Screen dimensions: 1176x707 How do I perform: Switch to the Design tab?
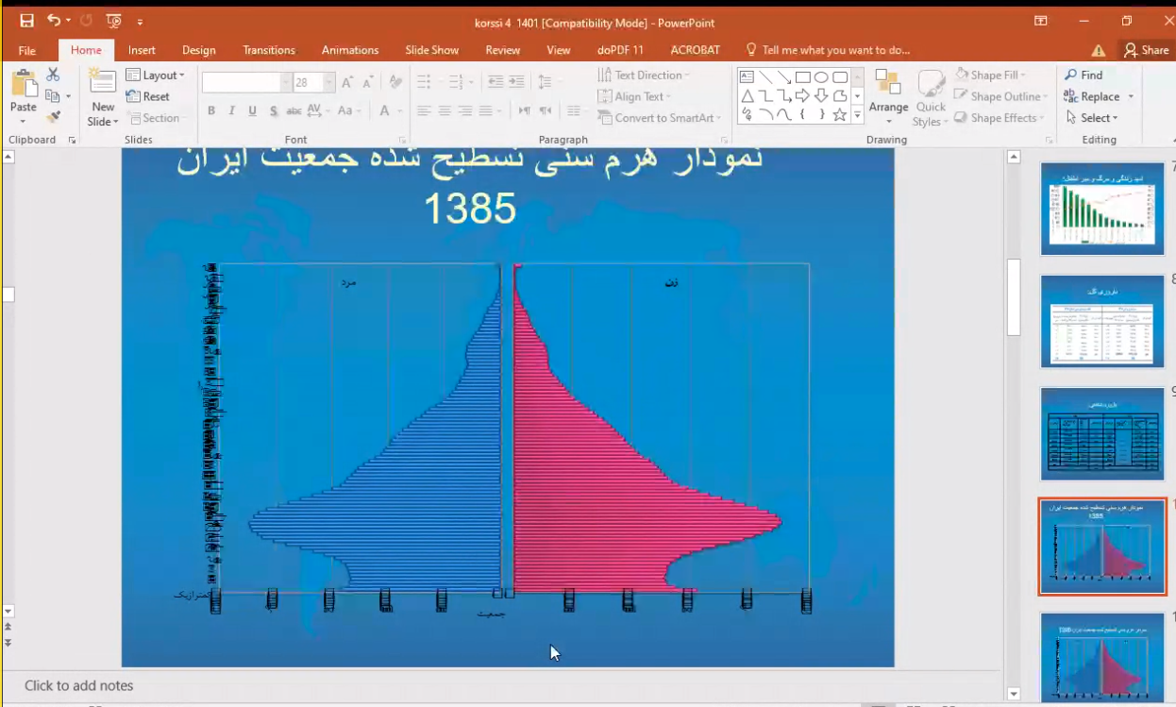(199, 50)
